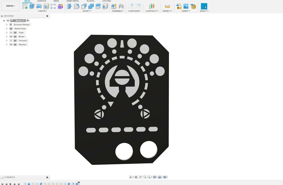
Task: Switch to the Plastic tab
Action: click(91, 1)
